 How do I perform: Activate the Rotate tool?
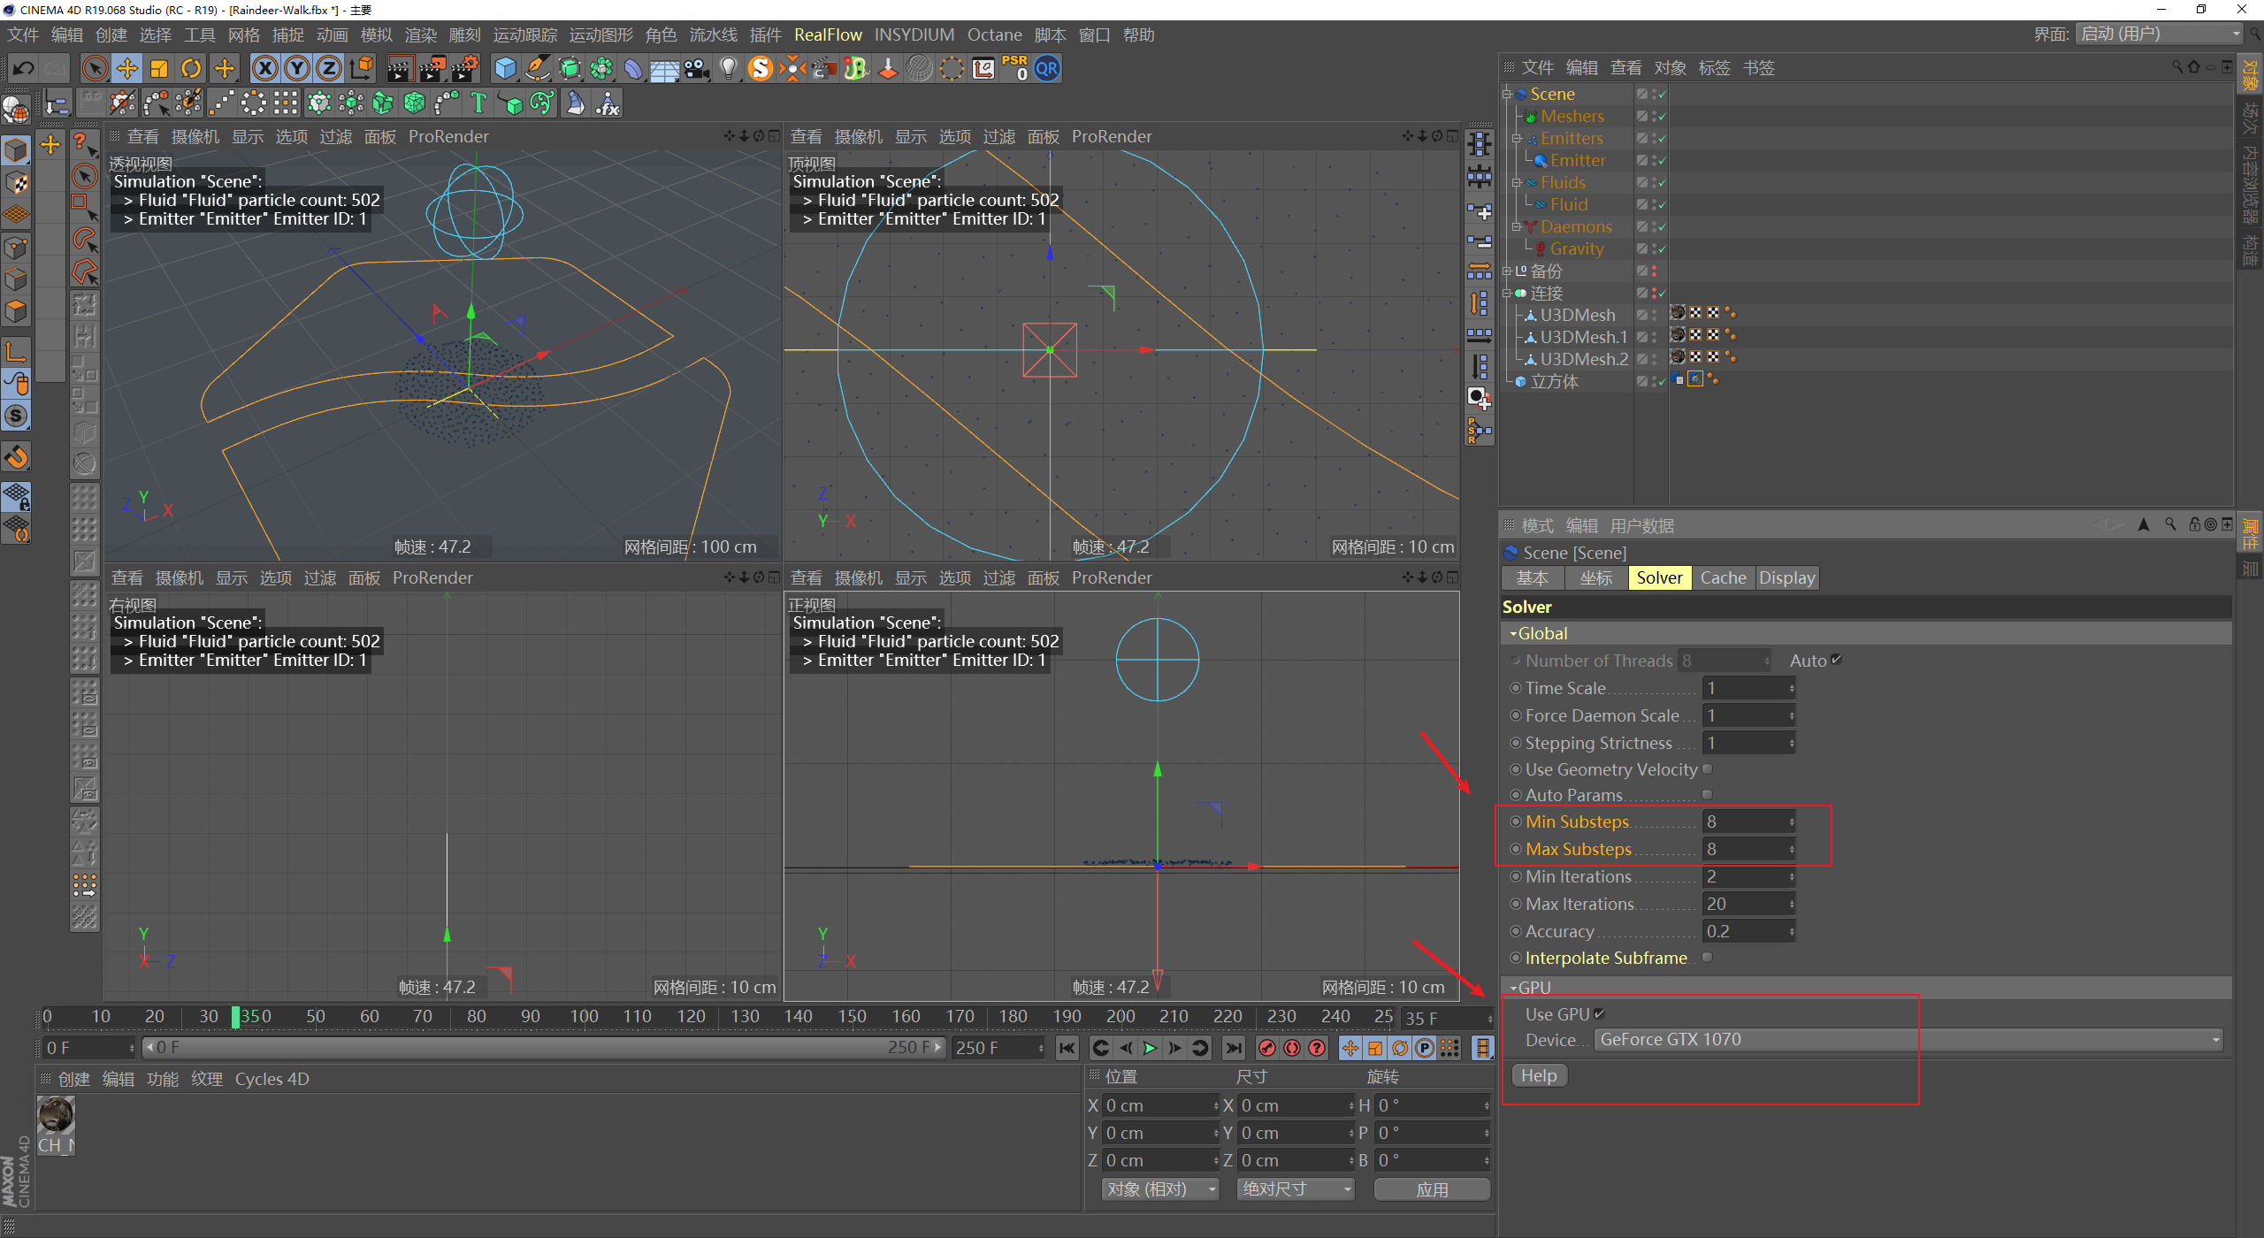[x=191, y=69]
